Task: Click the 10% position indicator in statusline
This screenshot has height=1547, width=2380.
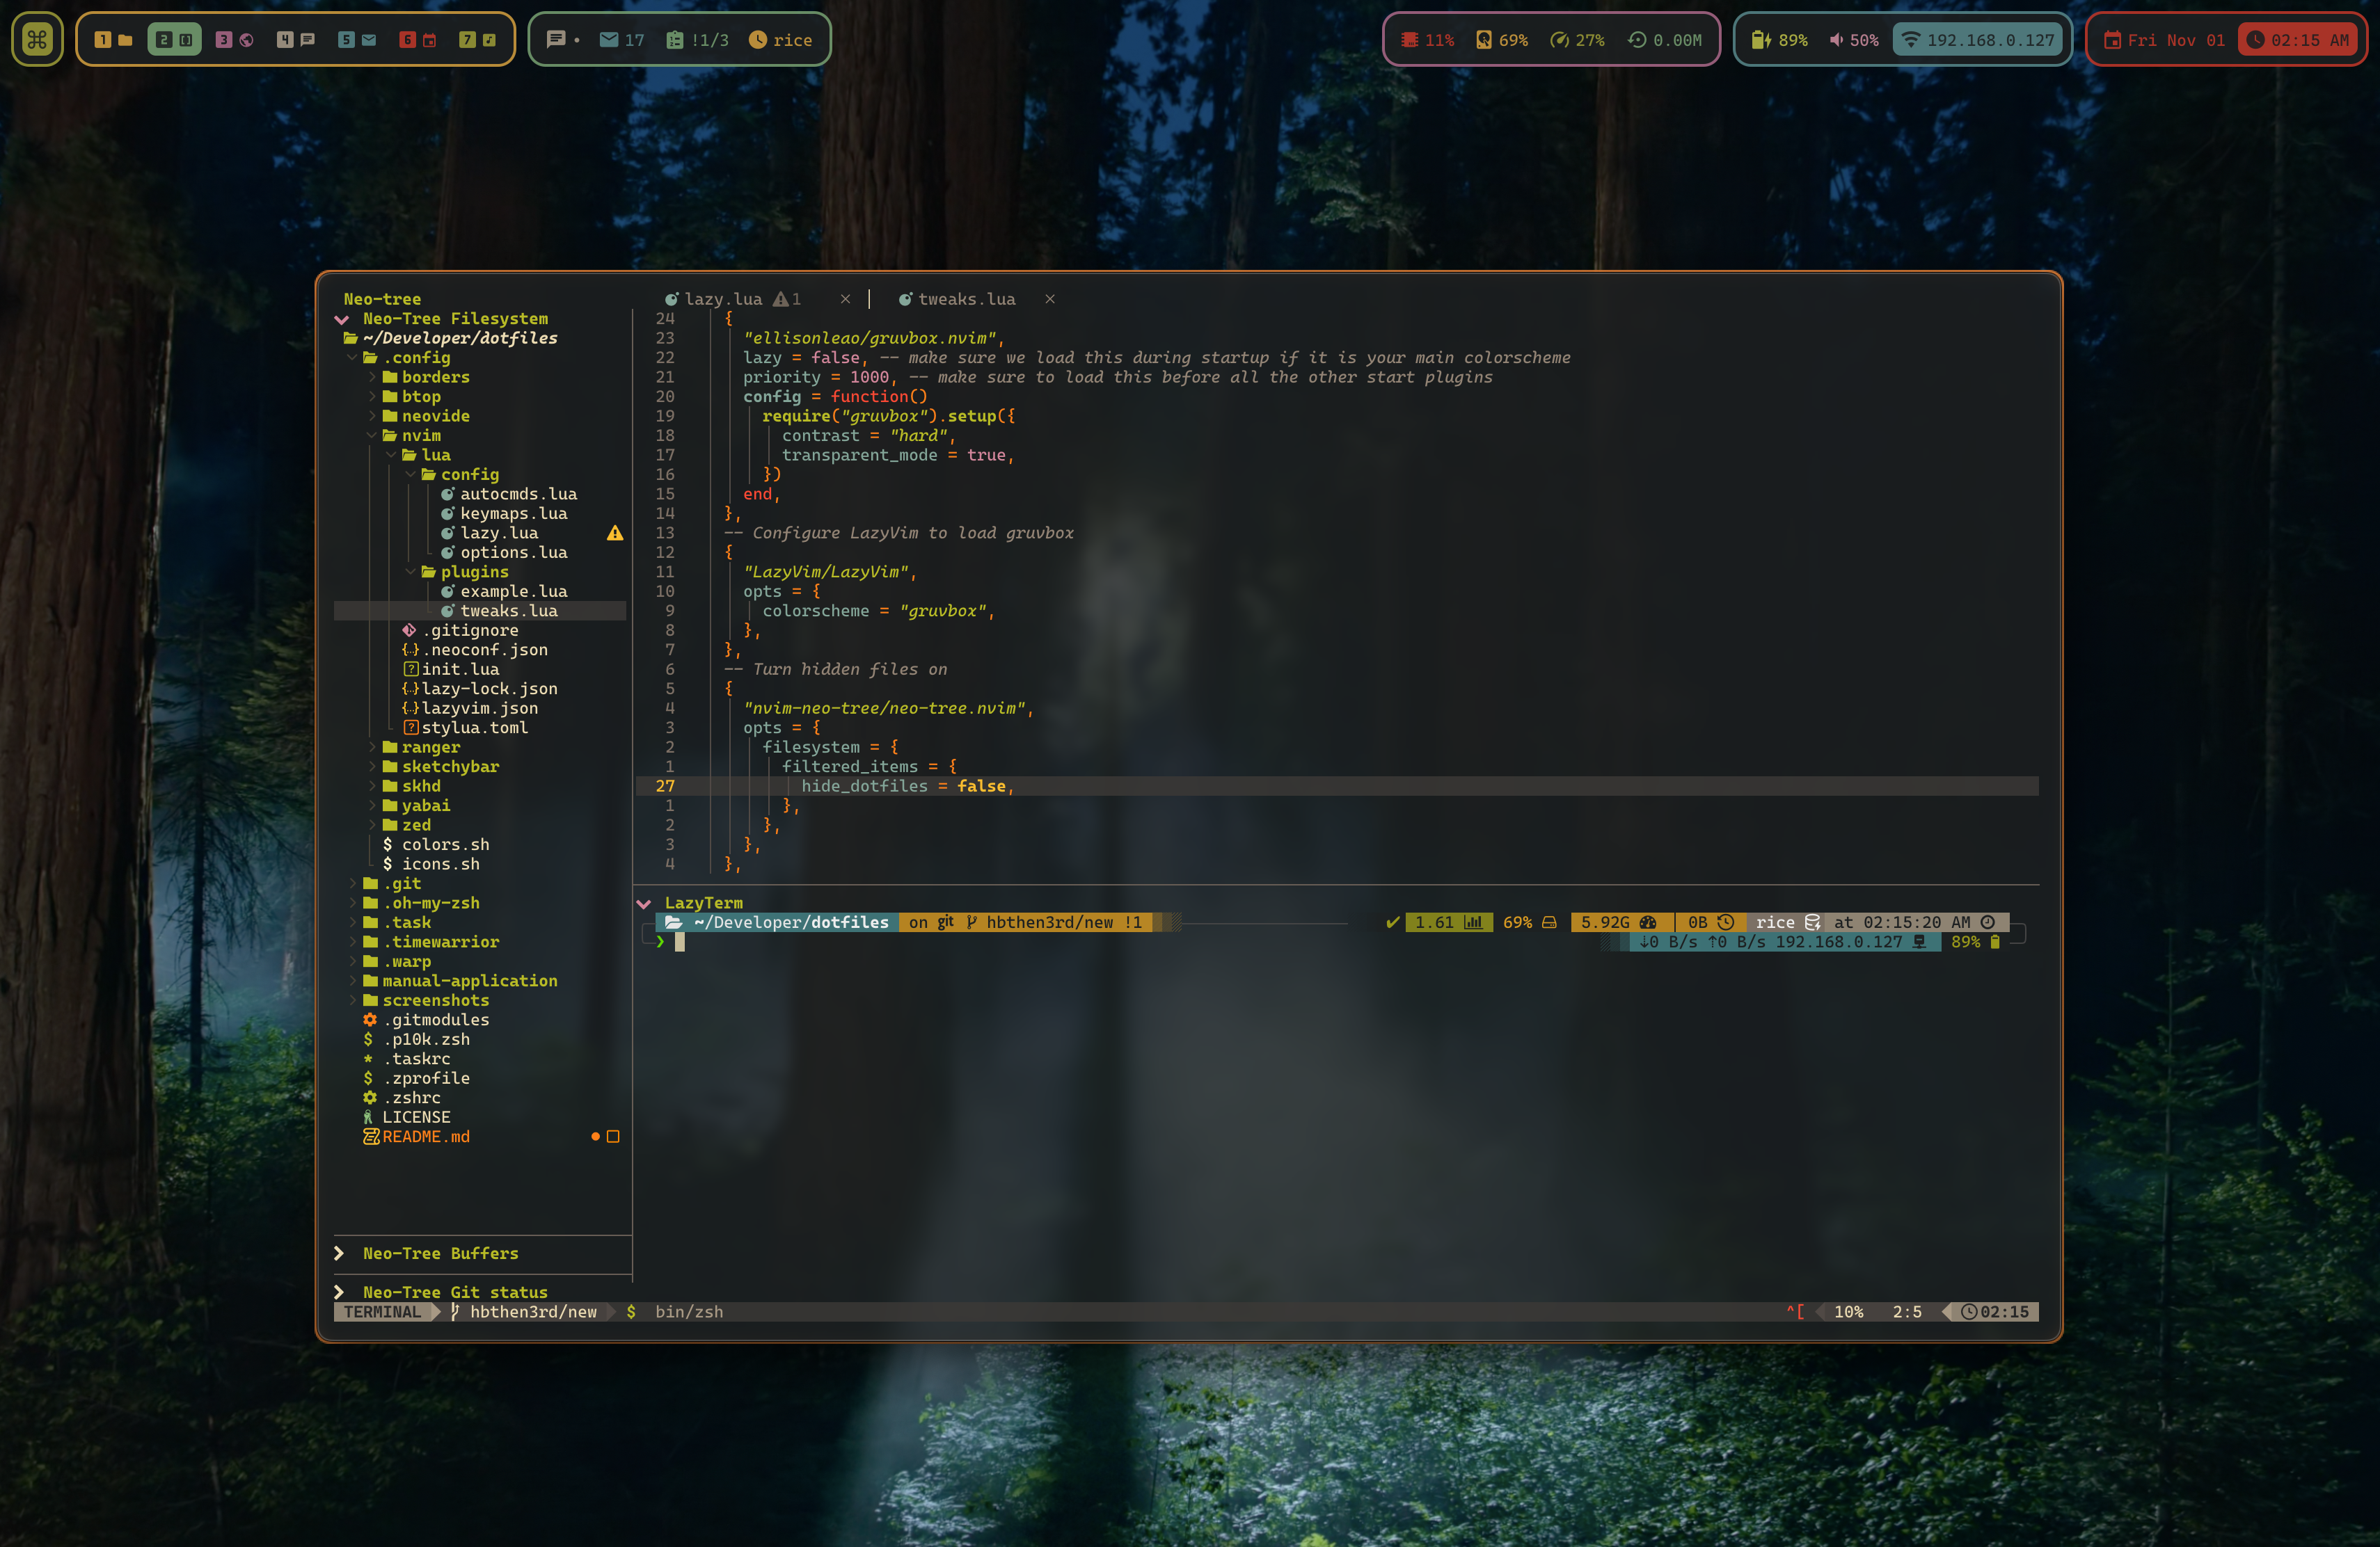Action: pos(1848,1312)
